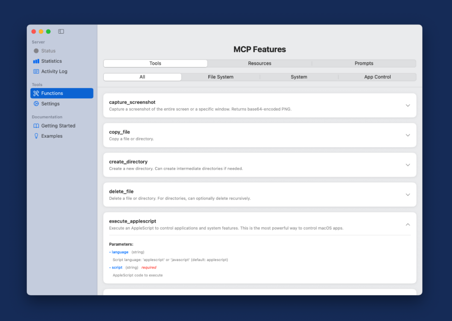
Task: Expand the copy_file chevron
Action: coord(408,135)
